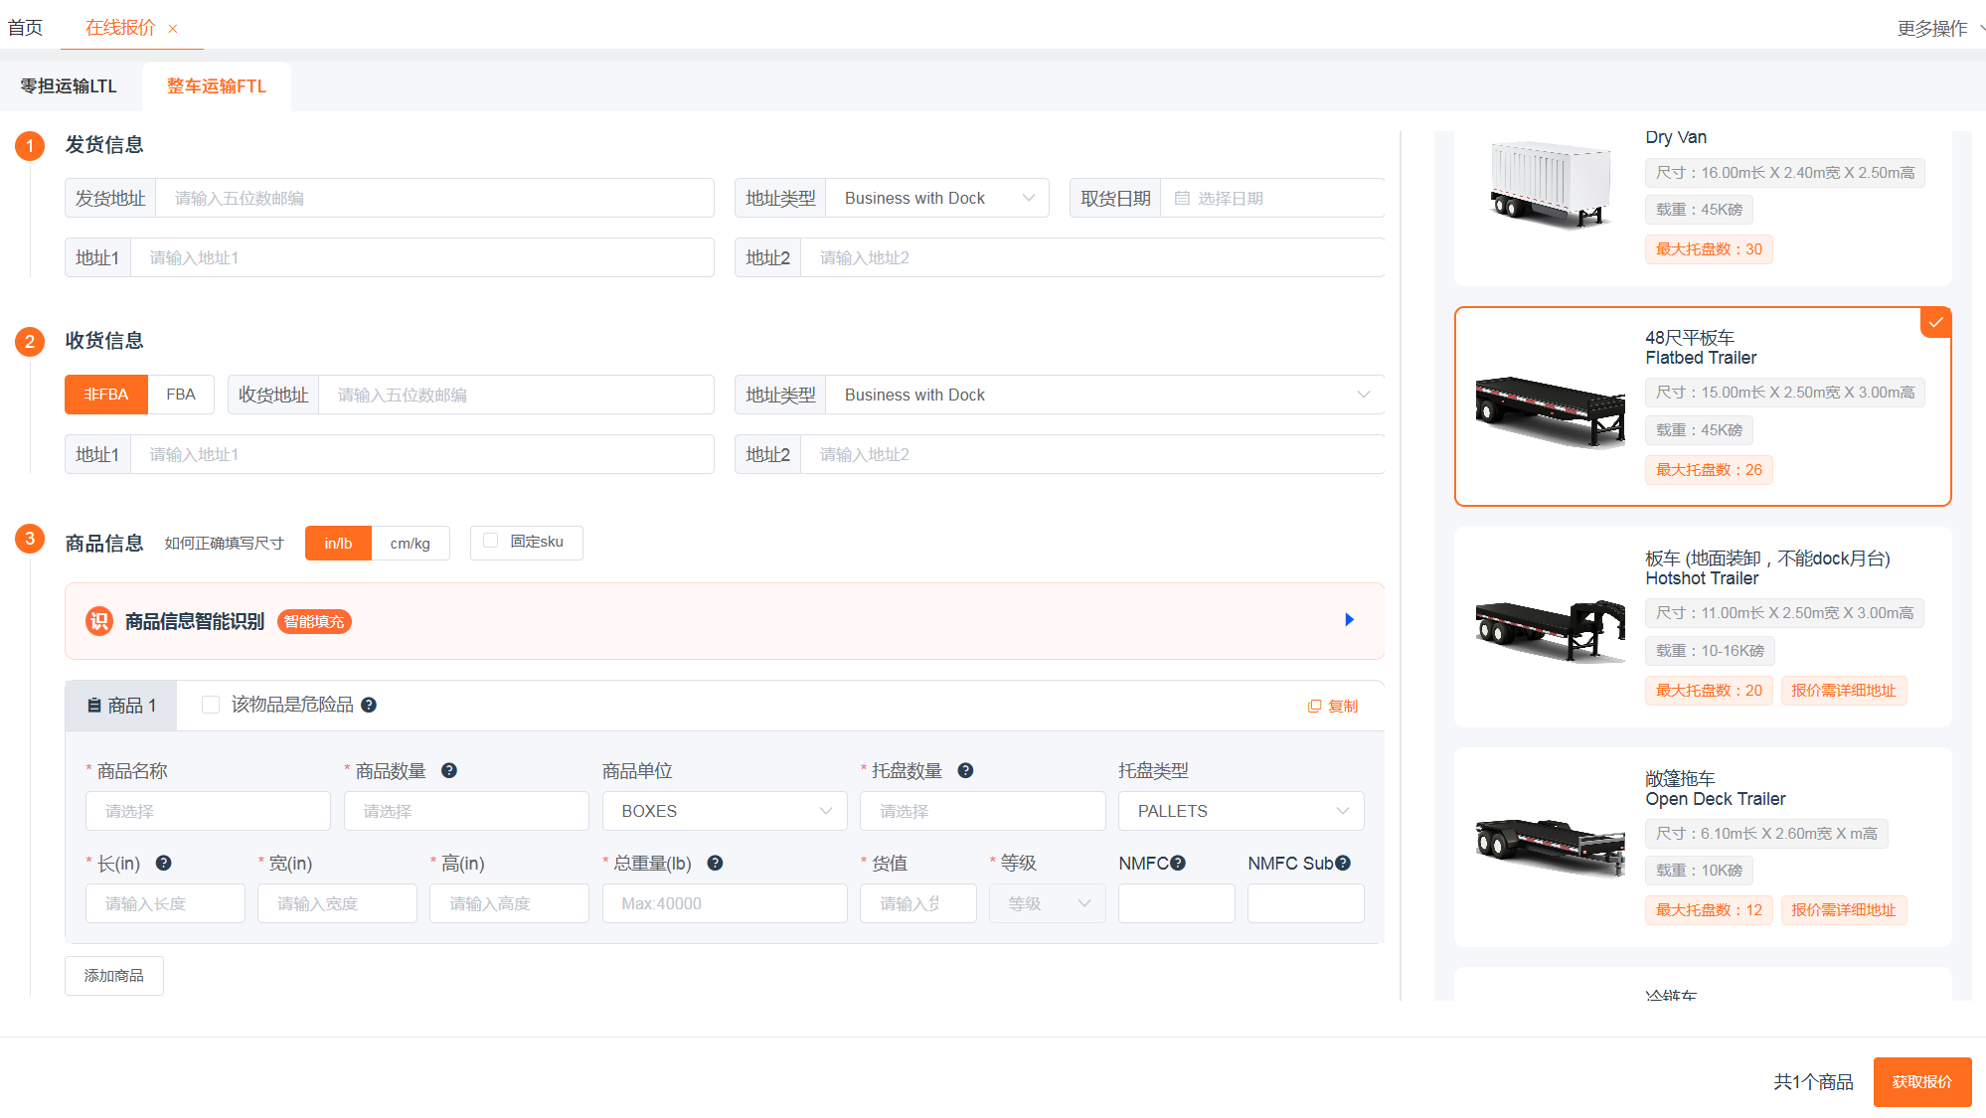1986x1118 pixels.
Task: Open the 托盘类型 PALLETS dropdown
Action: tap(1241, 811)
